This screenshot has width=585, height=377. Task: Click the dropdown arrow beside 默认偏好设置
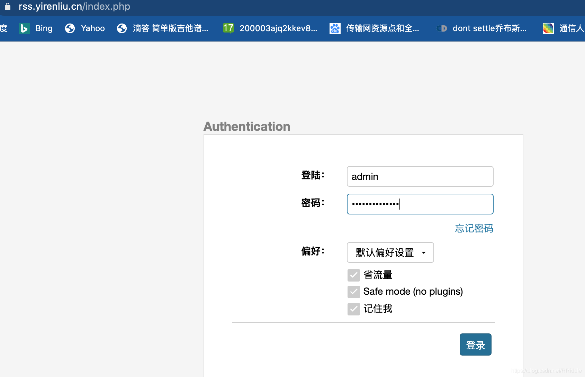click(x=424, y=252)
